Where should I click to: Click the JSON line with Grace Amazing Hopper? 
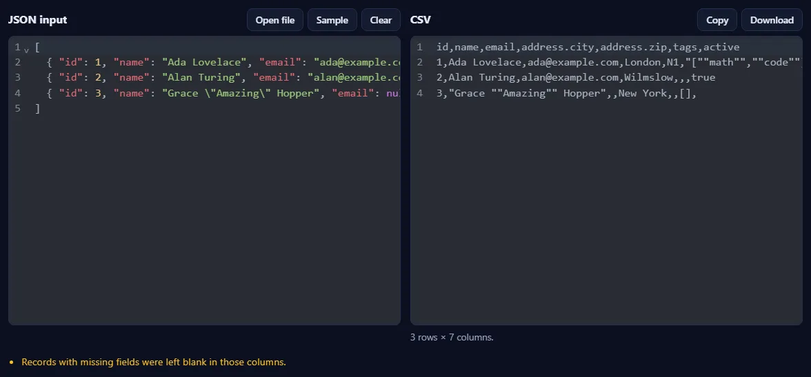coord(218,93)
